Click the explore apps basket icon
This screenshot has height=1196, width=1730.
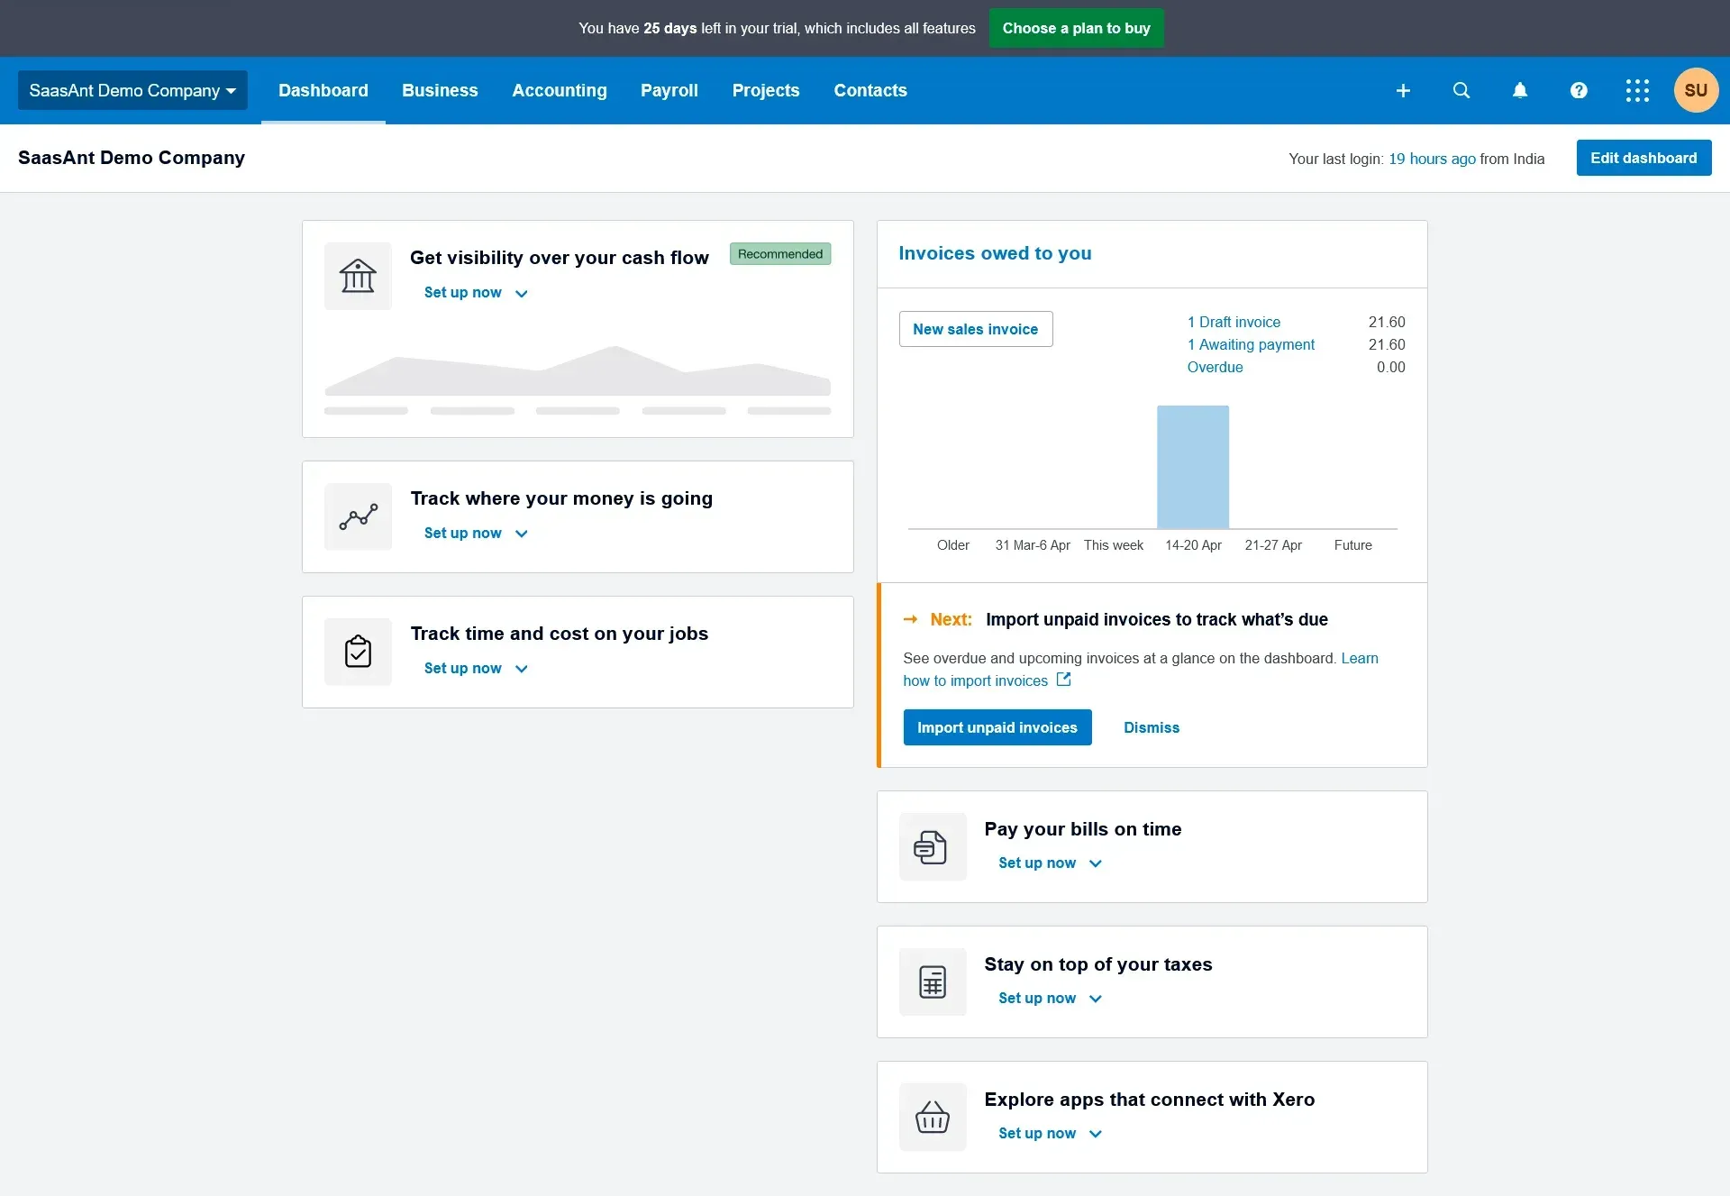(931, 1115)
